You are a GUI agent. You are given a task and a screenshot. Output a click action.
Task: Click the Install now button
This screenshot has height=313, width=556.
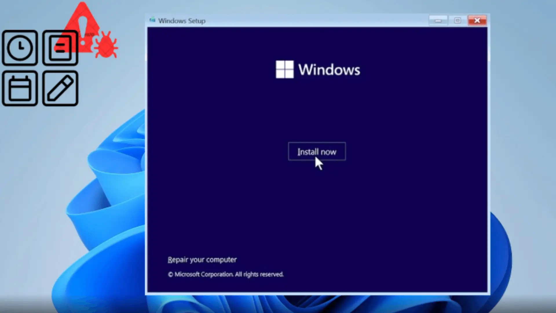tap(317, 151)
